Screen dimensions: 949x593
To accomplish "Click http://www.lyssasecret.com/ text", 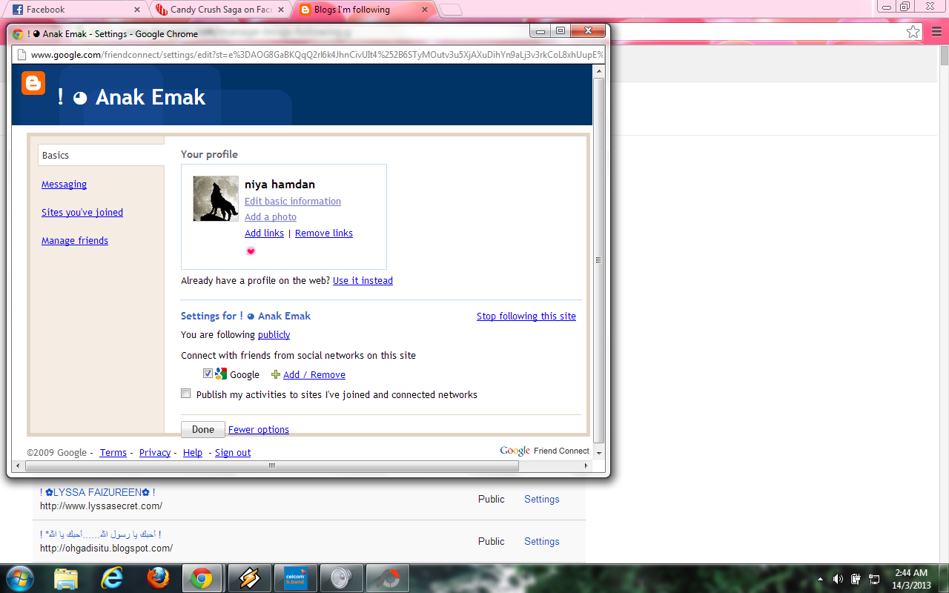I will tap(101, 506).
